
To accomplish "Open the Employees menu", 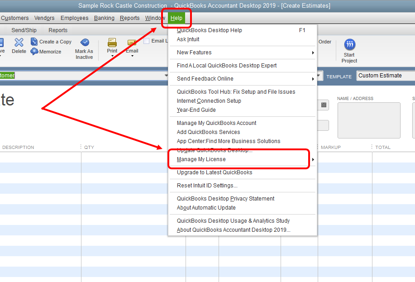I will coord(74,18).
